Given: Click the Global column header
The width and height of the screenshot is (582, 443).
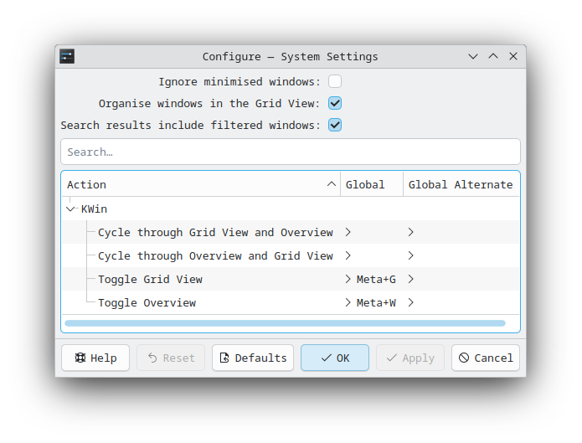Looking at the screenshot, I should pos(372,184).
